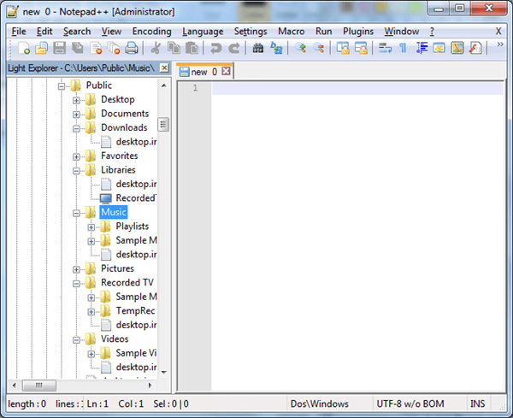The height and width of the screenshot is (418, 513).
Task: Click the Open file toolbar icon
Action: pyautogui.click(x=41, y=48)
